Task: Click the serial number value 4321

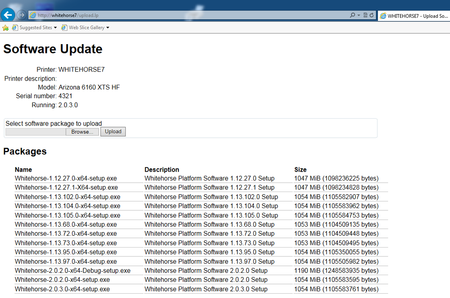Action: 65,96
